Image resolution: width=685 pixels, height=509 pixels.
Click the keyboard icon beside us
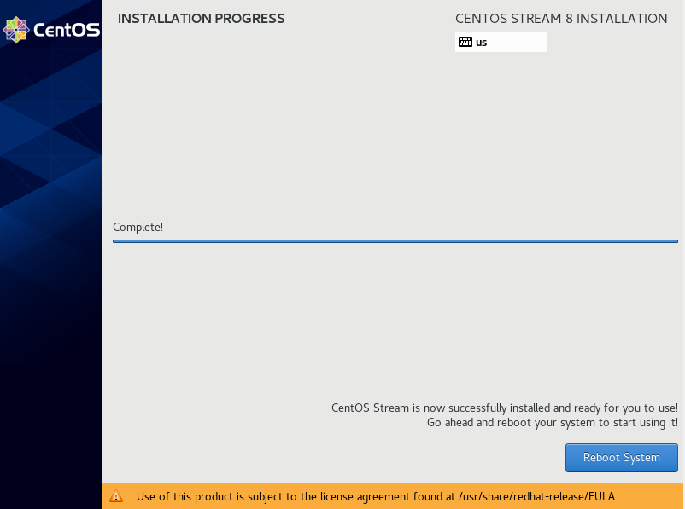click(x=465, y=42)
